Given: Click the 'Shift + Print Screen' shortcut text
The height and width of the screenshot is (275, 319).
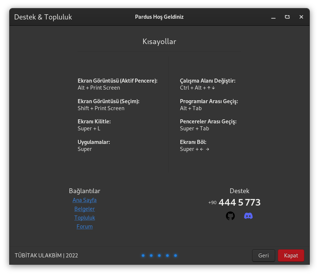Looking at the screenshot, I should (x=101, y=108).
